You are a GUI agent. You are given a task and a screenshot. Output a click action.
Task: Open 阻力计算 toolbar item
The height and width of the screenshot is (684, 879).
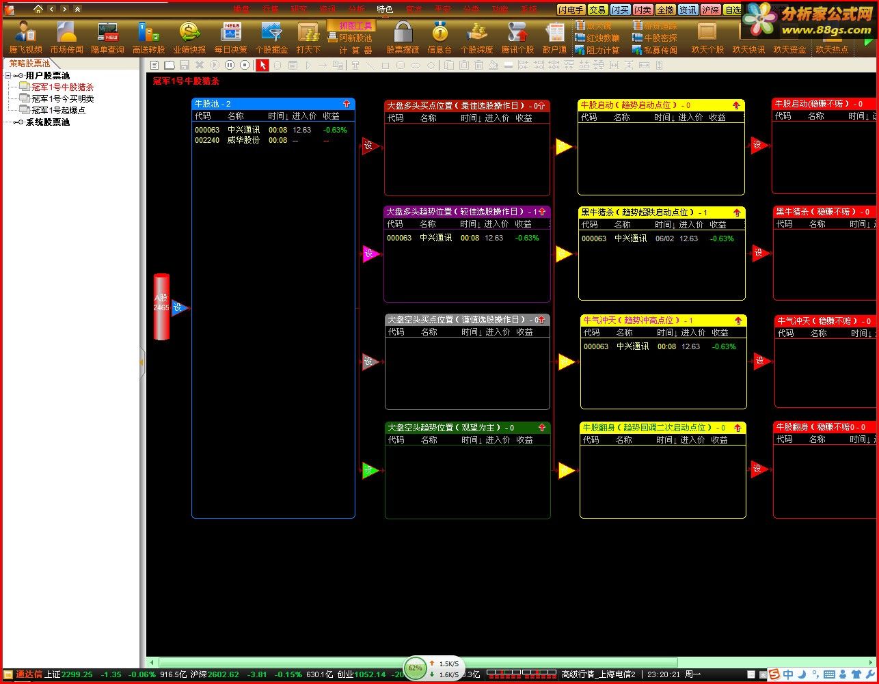pyautogui.click(x=597, y=51)
